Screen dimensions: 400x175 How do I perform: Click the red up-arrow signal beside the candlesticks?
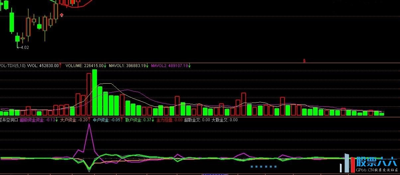(x=61, y=15)
